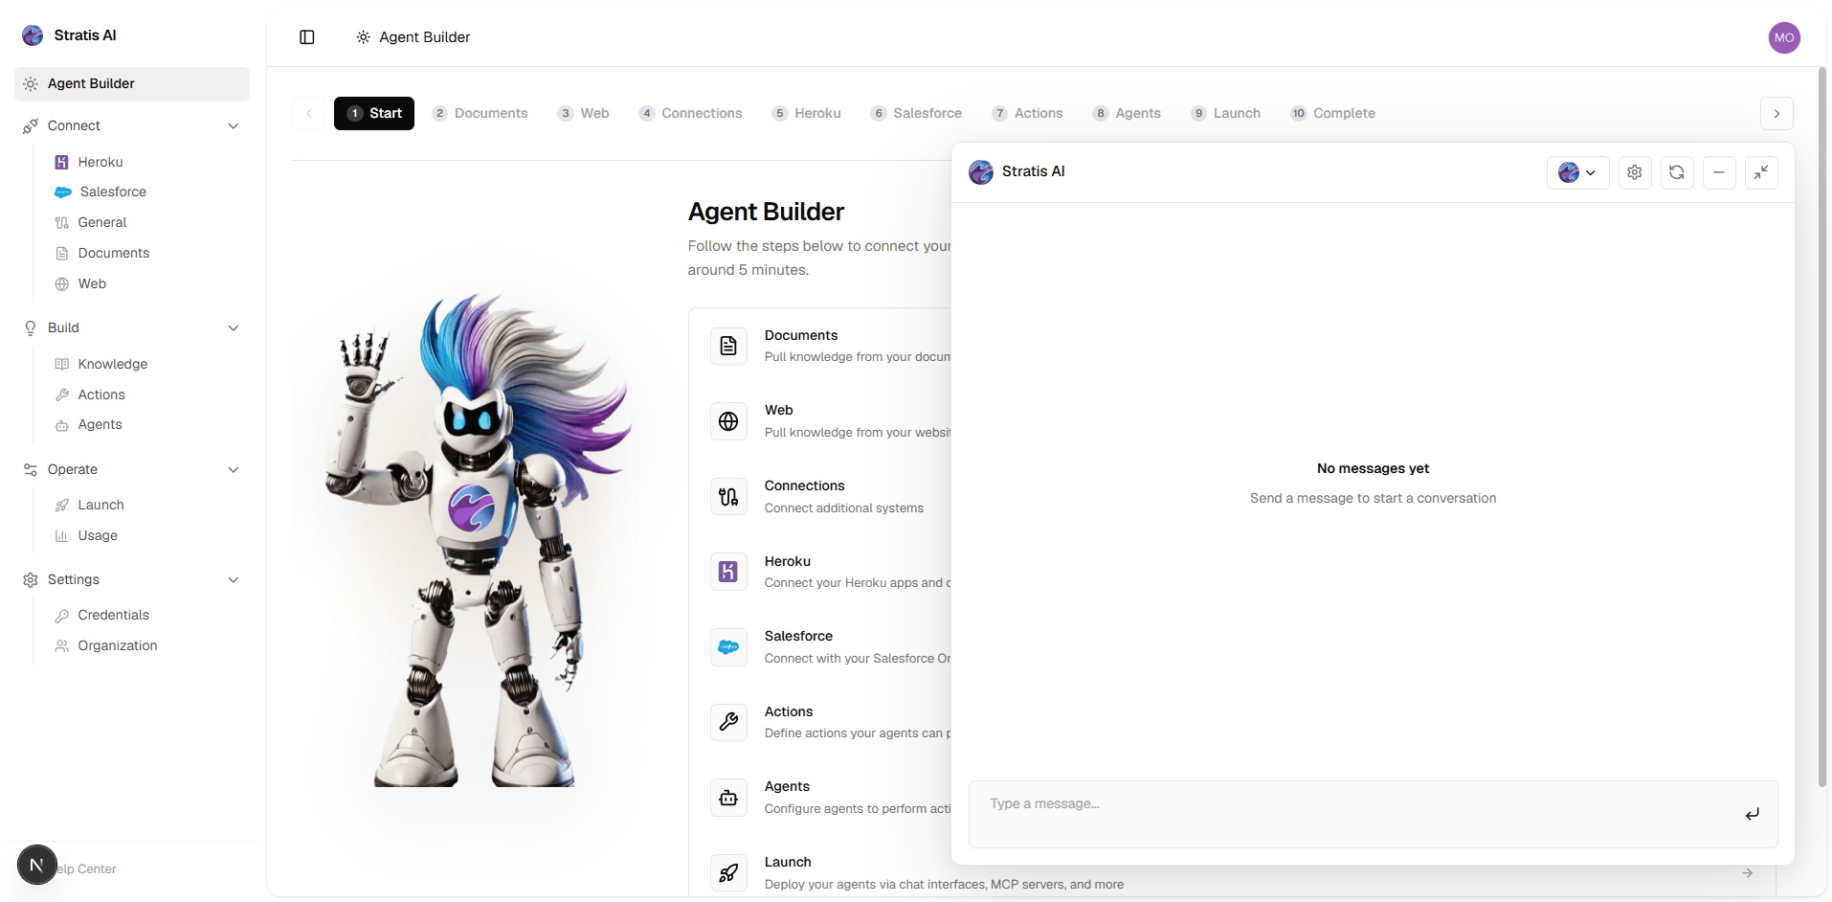Select the Start step tab
Image resolution: width=1832 pixels, height=902 pixels.
pos(374,113)
